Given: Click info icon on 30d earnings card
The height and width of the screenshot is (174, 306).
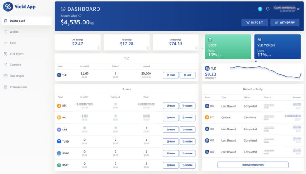Looking at the screenshot, I should pyautogui.click(x=196, y=48).
